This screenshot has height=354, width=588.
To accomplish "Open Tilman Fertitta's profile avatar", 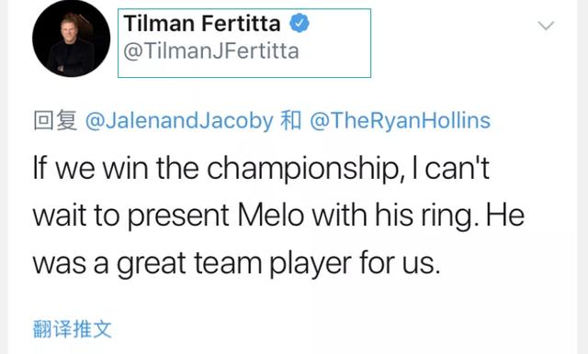I will point(72,39).
